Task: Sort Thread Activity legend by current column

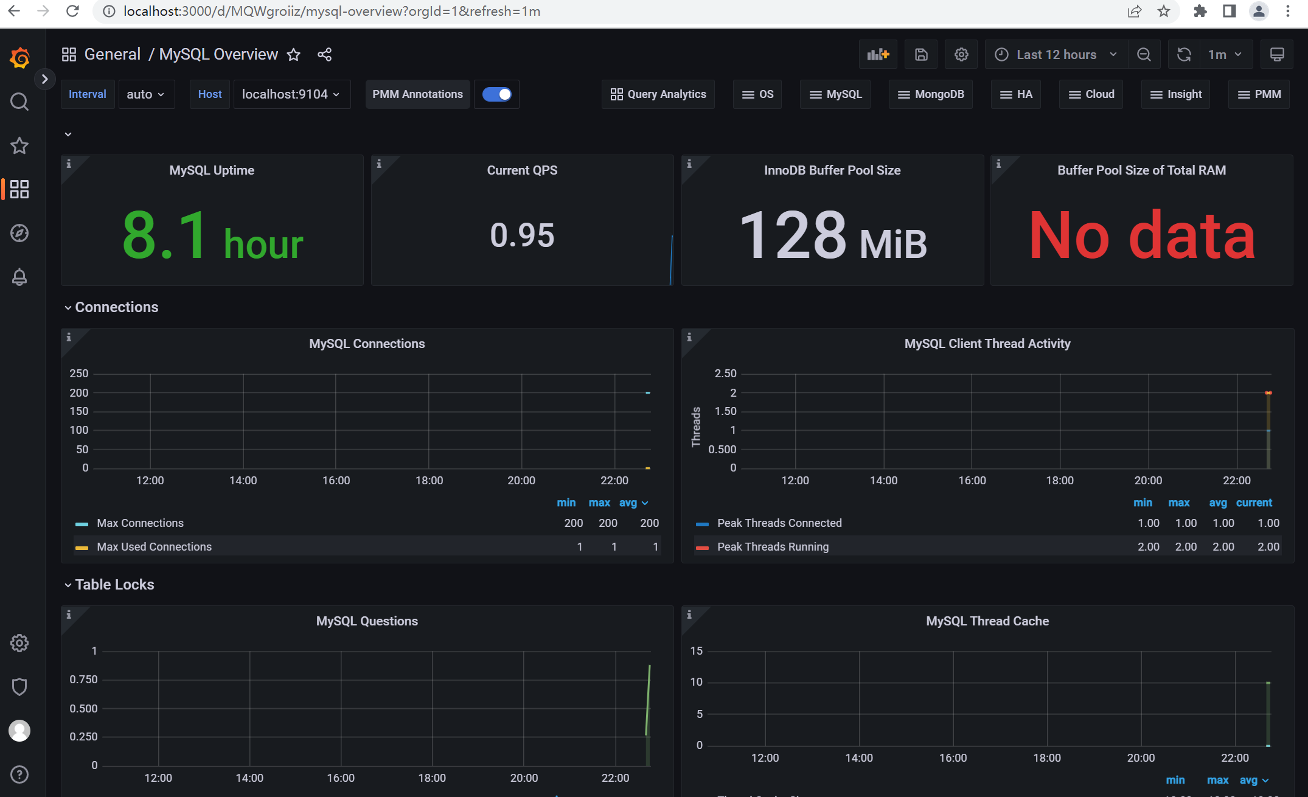Action: [x=1254, y=503]
